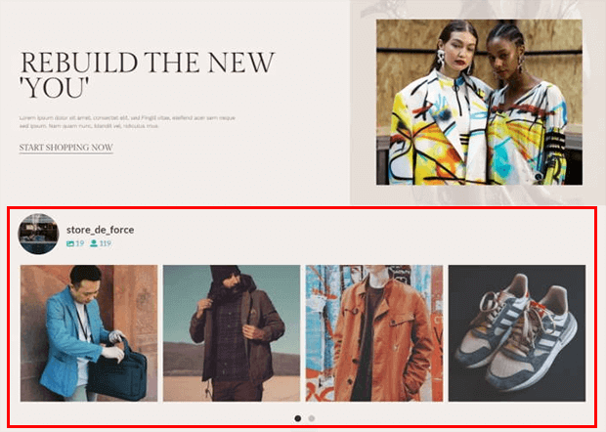Click the store_de_force profile avatar
606x432 pixels.
click(38, 234)
